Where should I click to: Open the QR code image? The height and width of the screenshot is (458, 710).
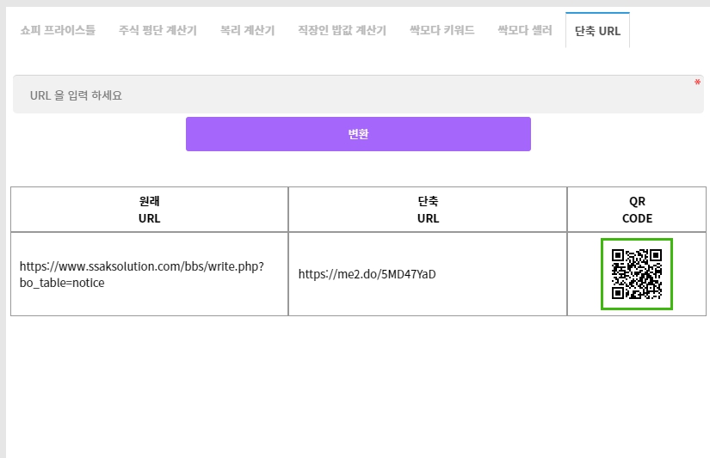[637, 274]
